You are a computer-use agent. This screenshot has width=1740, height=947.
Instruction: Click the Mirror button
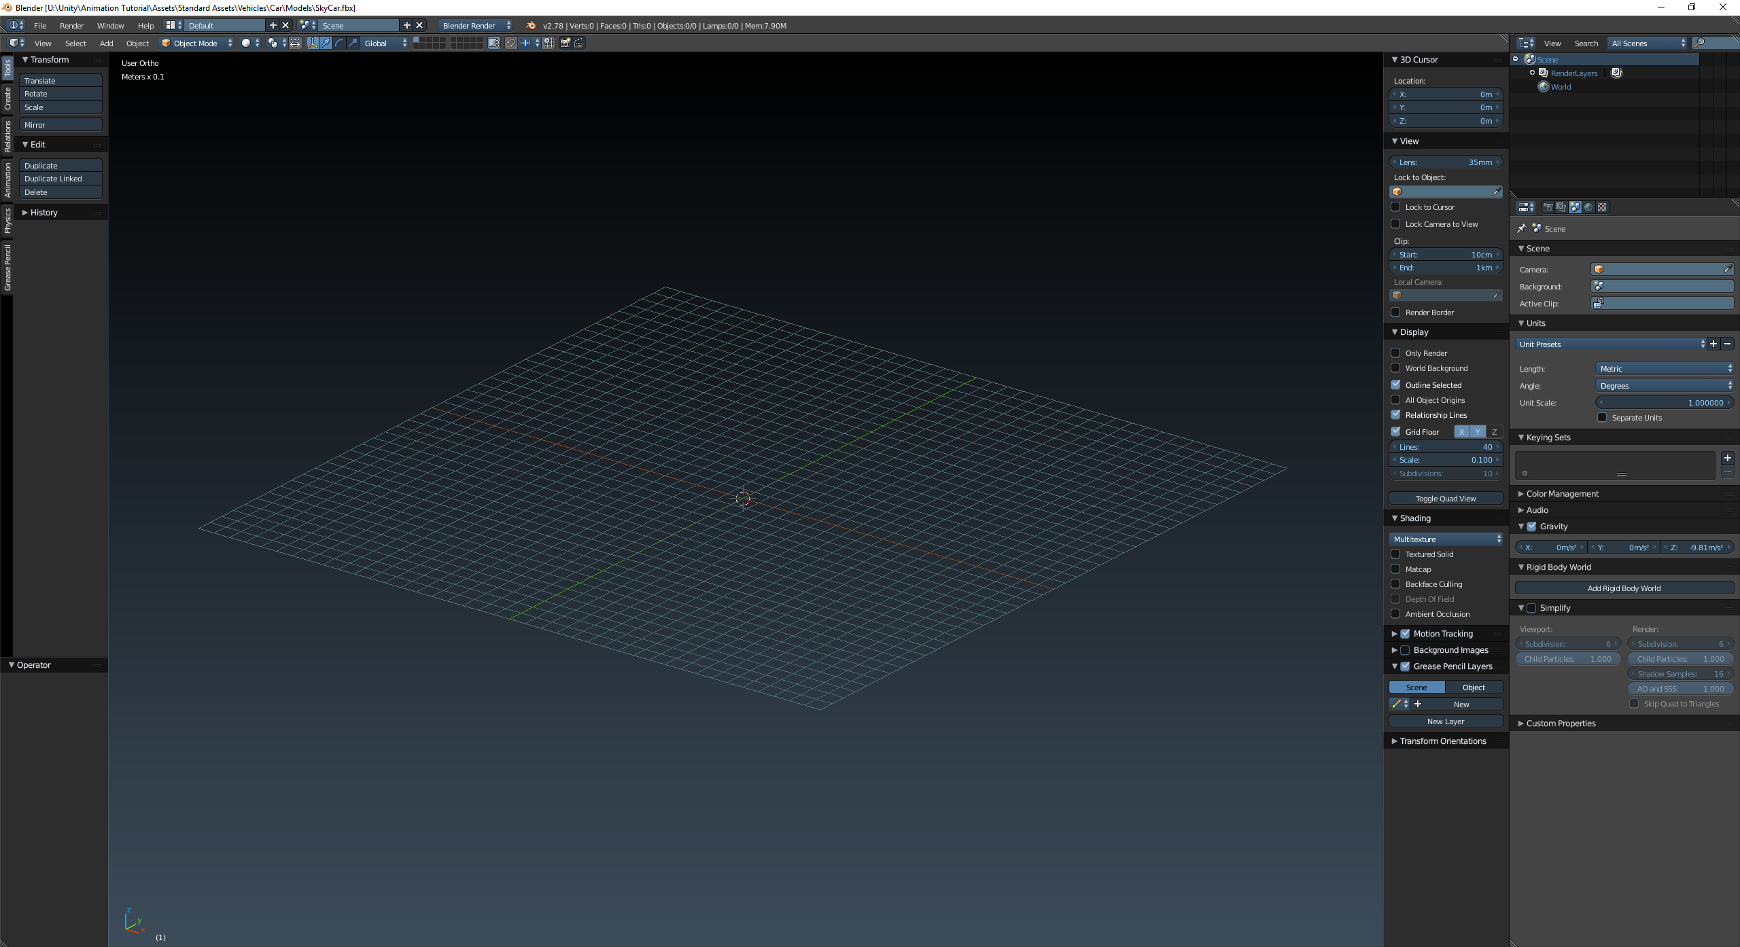pos(60,124)
